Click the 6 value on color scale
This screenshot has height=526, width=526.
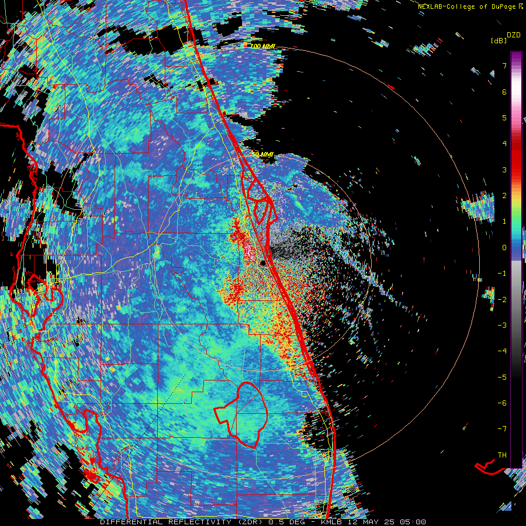click(504, 92)
